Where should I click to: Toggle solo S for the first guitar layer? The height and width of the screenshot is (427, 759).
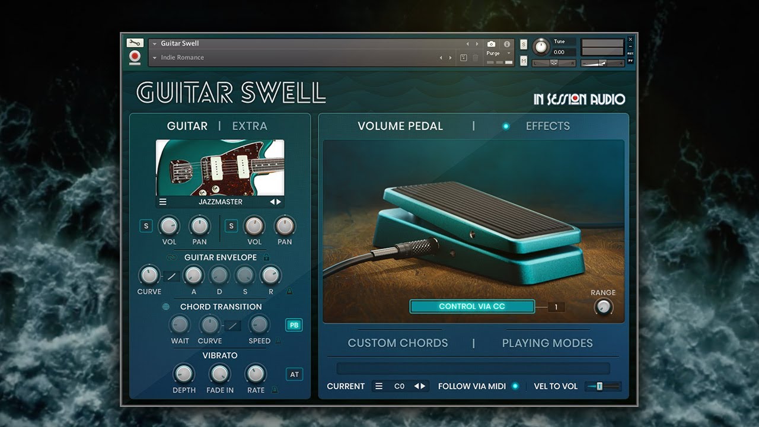pyautogui.click(x=146, y=226)
